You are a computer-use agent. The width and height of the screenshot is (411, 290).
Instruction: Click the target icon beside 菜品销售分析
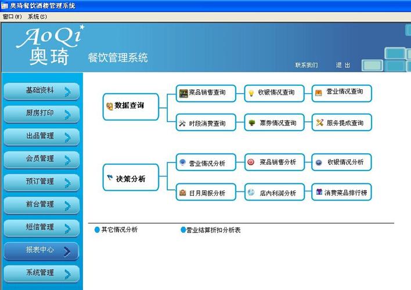click(251, 162)
